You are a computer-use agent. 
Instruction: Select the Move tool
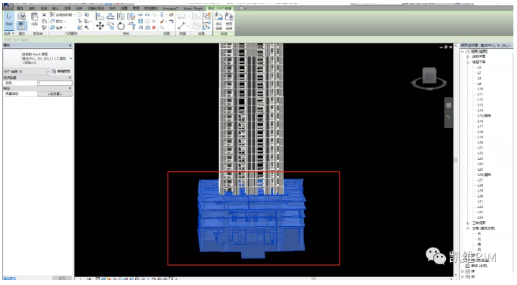99,26
